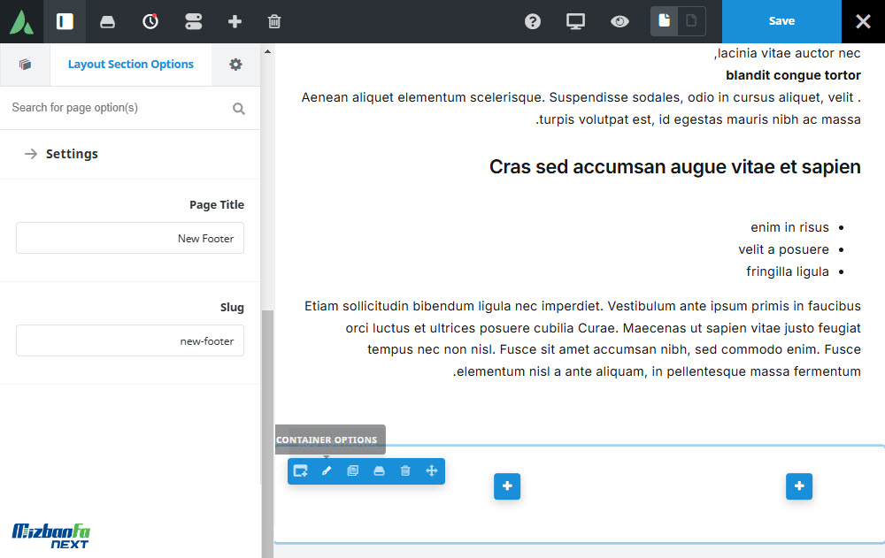Click the left column plus button
The width and height of the screenshot is (885, 558).
507,485
